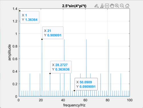Click the 0.6 y-axis tick label

15,59
